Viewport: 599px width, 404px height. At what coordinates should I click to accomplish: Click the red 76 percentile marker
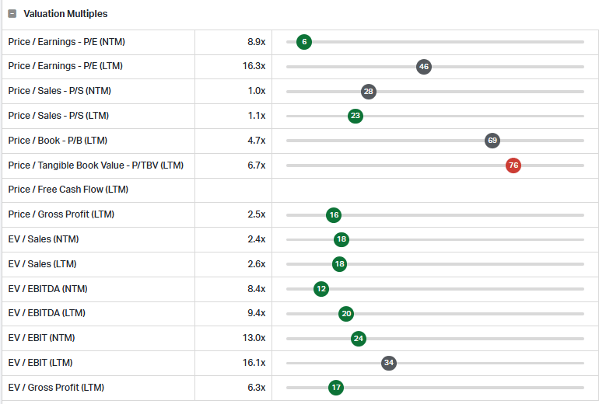(x=513, y=165)
